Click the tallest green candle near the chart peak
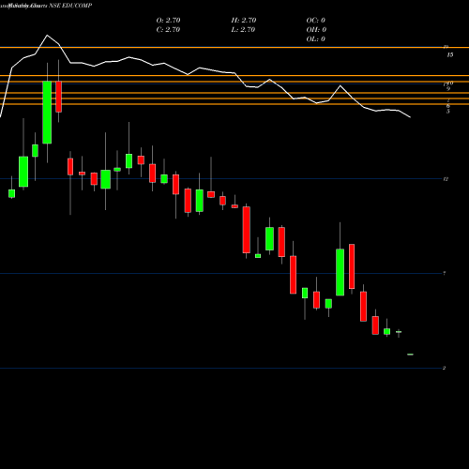 pyautogui.click(x=47, y=113)
